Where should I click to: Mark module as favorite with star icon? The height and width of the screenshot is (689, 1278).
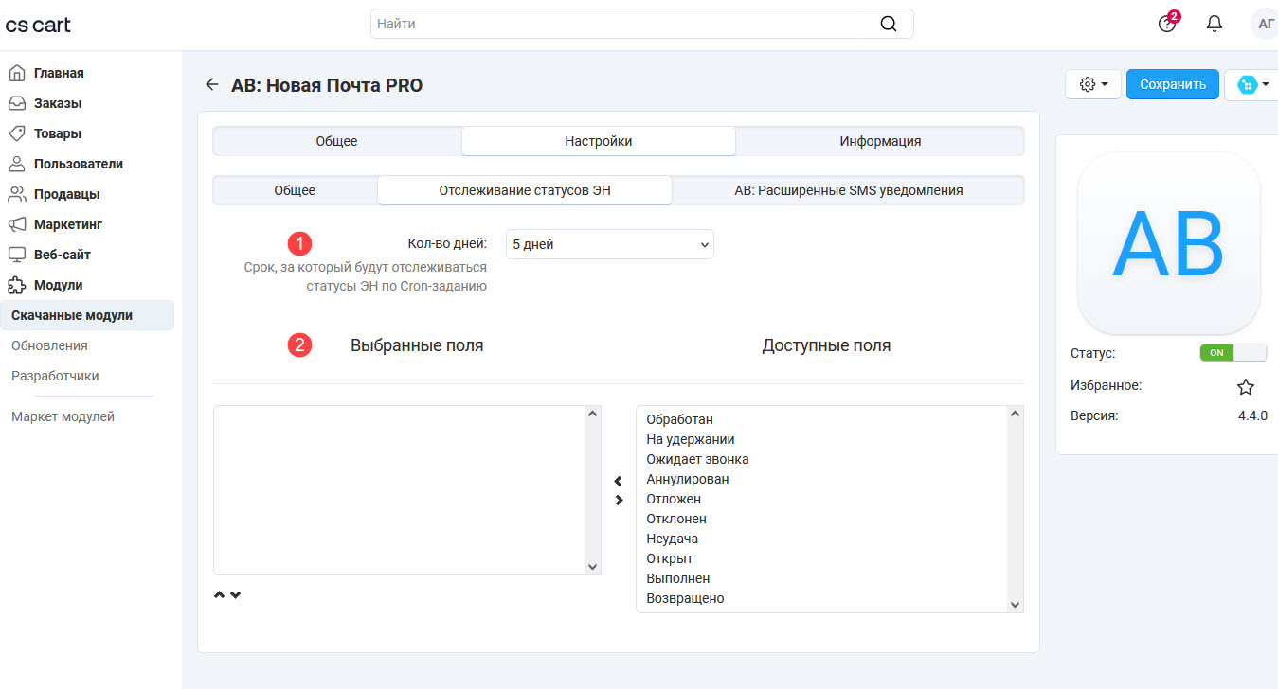[1245, 386]
